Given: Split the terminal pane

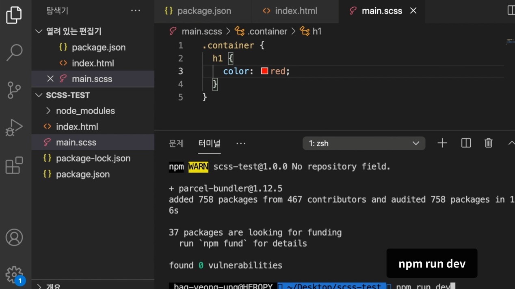Looking at the screenshot, I should pos(466,143).
